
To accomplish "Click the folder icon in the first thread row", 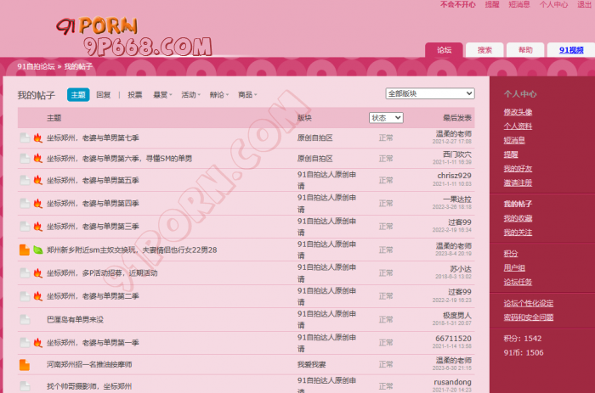I will coord(25,137).
